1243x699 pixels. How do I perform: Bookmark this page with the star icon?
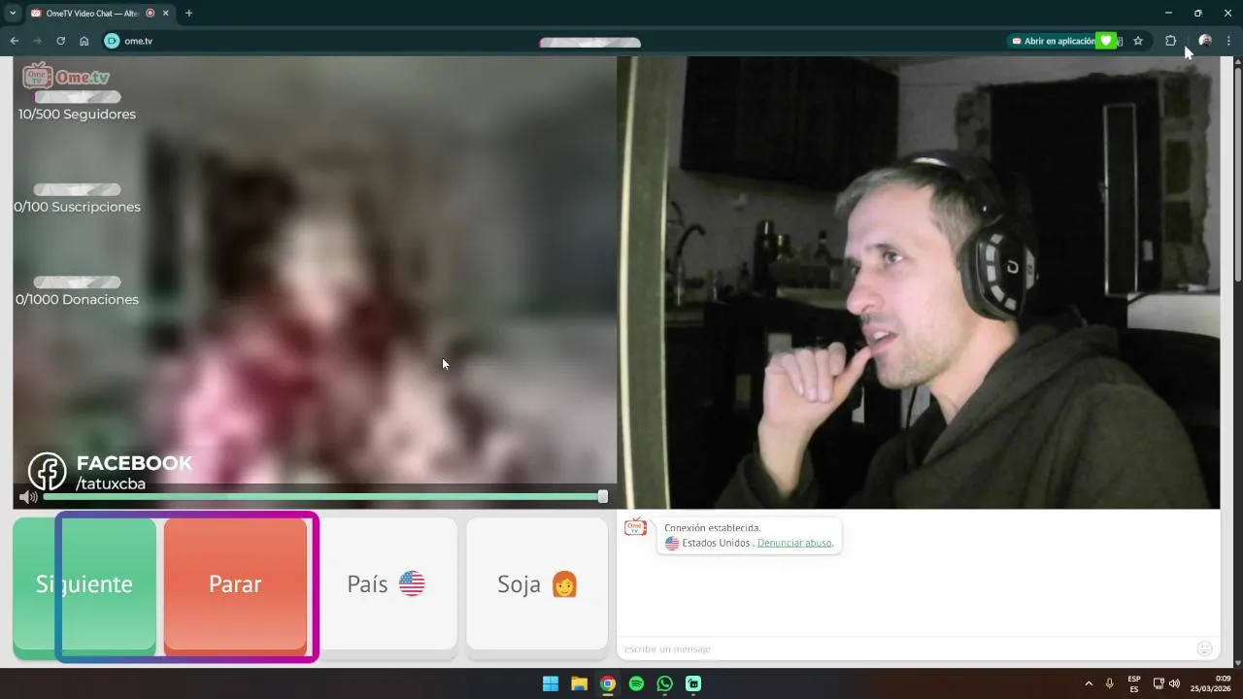pos(1138,41)
